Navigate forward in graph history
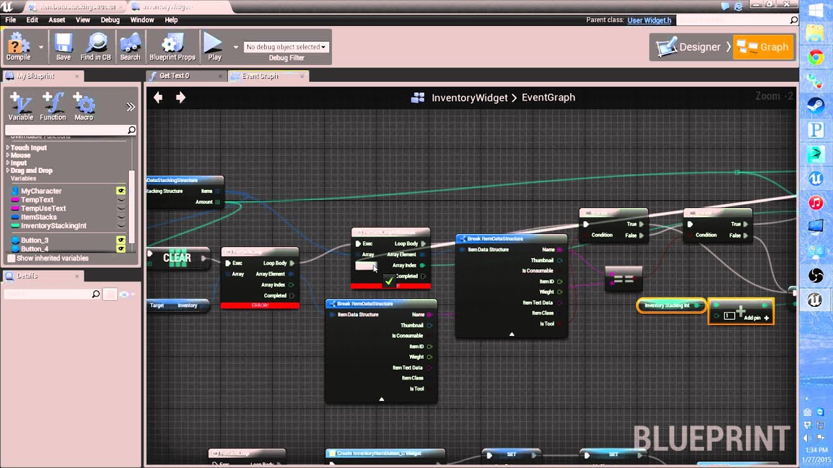The width and height of the screenshot is (833, 468). click(180, 97)
